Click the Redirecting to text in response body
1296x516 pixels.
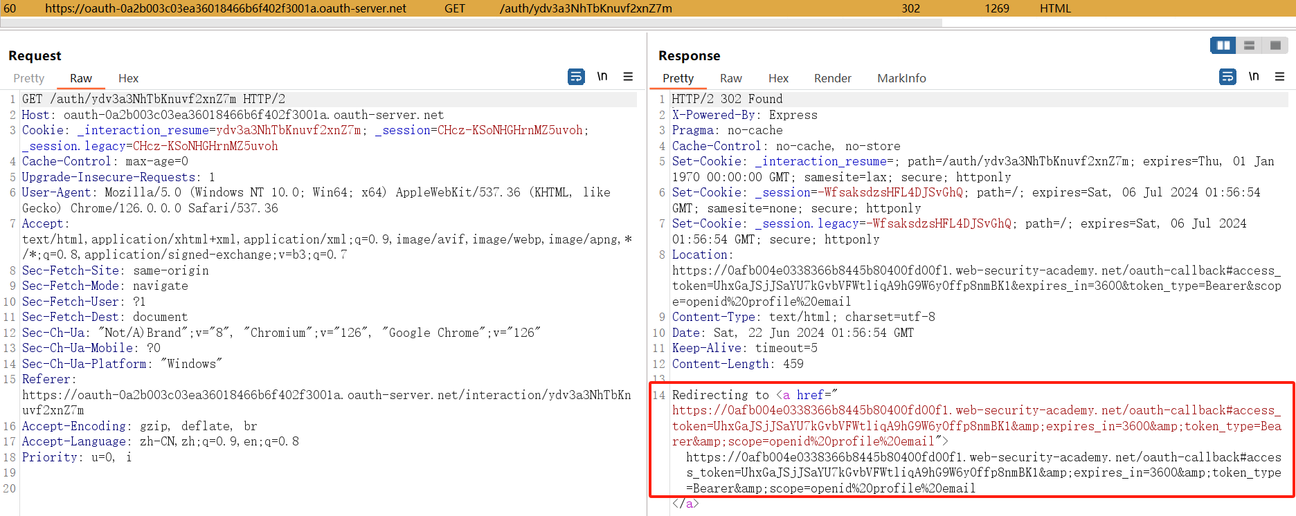721,395
